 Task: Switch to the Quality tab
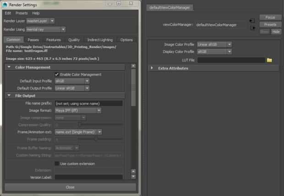[74, 40]
